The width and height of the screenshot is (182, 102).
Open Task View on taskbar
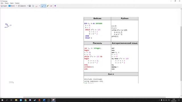[11, 100]
